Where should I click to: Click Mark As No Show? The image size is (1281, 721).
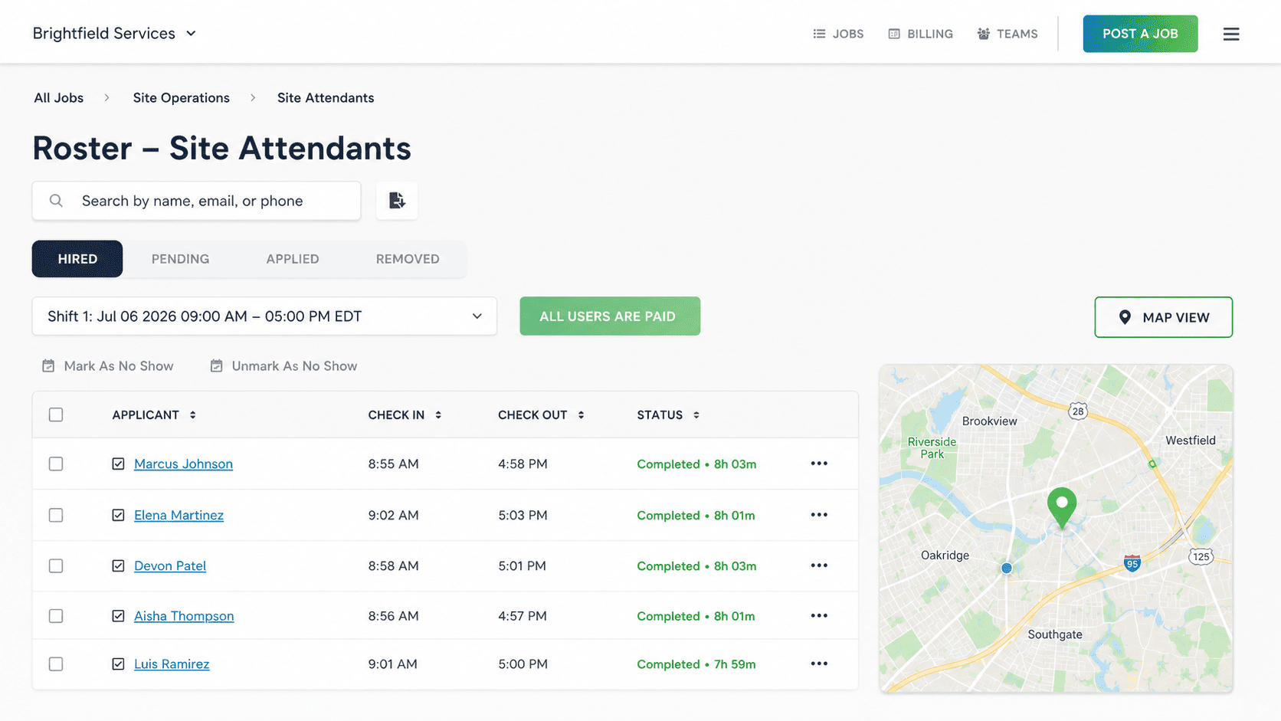[108, 366]
